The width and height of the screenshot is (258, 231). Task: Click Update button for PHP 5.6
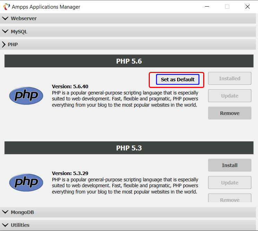[230, 96]
